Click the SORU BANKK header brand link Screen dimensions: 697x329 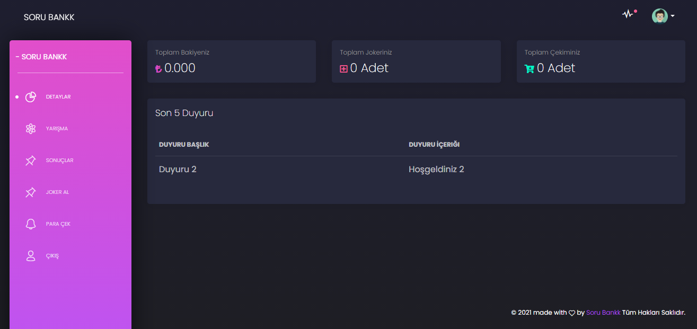pyautogui.click(x=49, y=17)
